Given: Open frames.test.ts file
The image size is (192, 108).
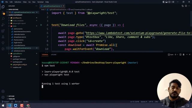Looking at the screenshot, I should click(x=19, y=40).
